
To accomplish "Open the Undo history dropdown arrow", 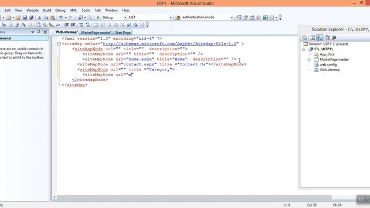I will 65,17.
